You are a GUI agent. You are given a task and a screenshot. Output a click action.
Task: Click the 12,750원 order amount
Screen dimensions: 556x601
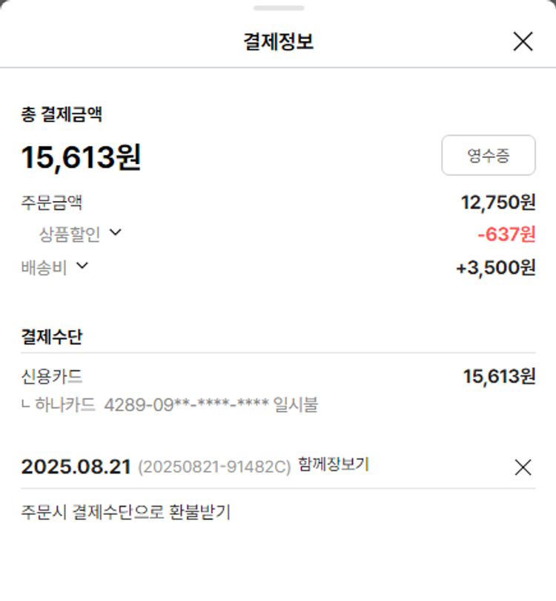497,202
